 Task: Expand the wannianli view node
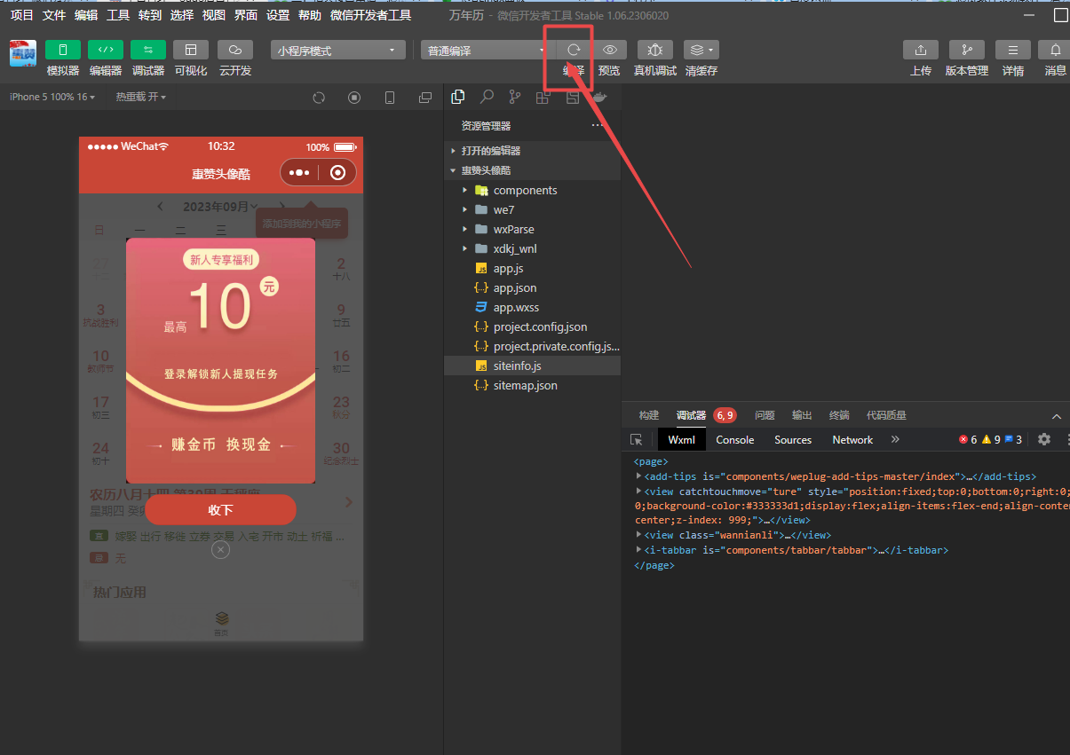[x=639, y=535]
